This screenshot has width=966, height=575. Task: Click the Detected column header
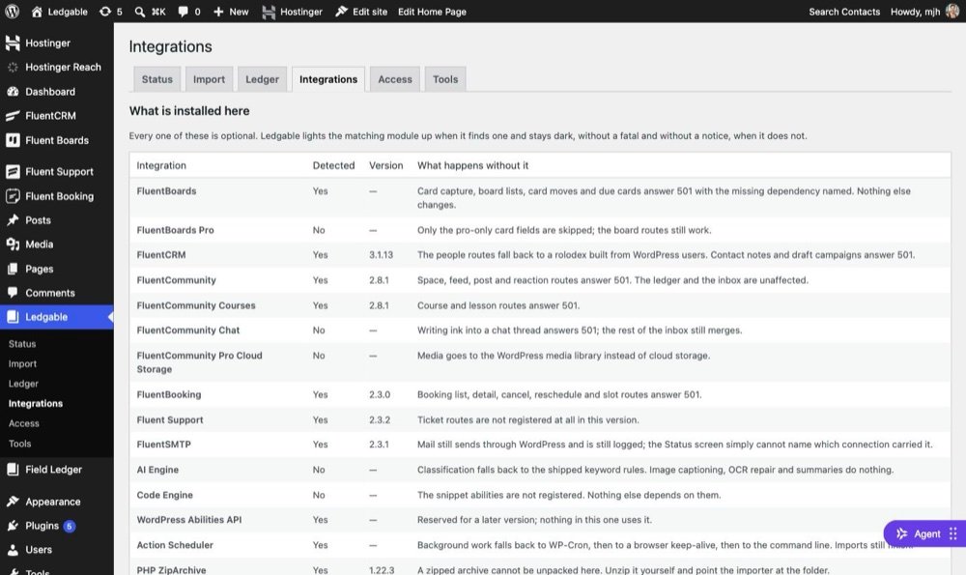(x=333, y=165)
